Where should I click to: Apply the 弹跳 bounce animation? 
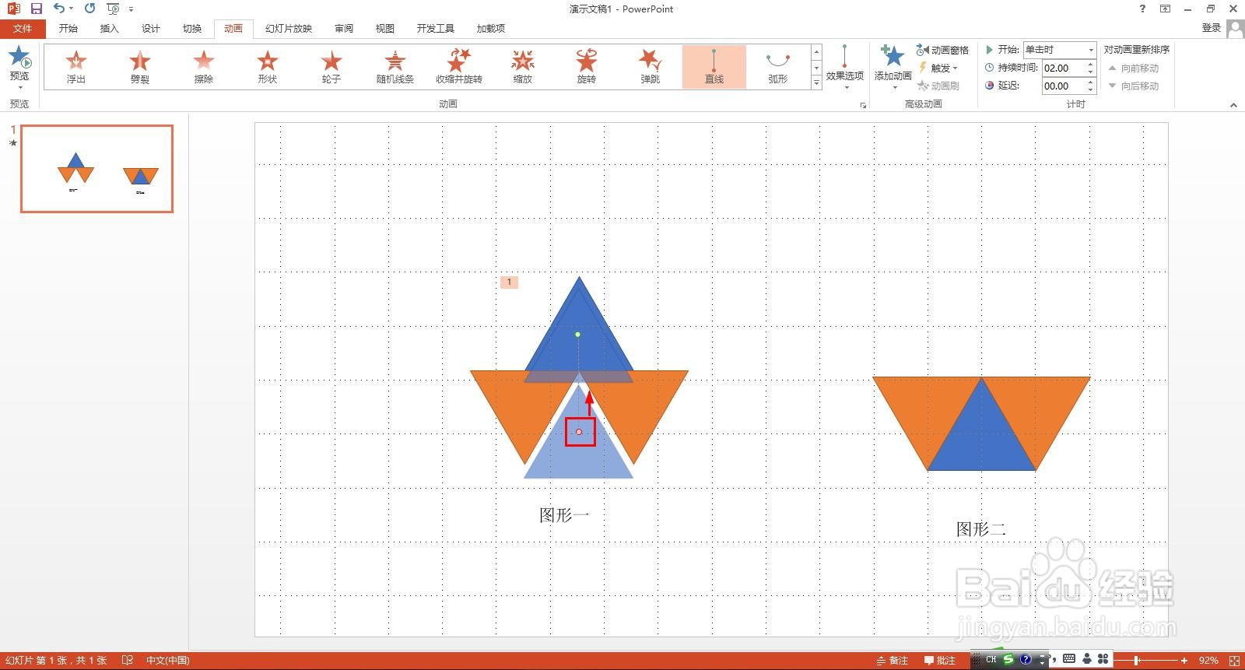pyautogui.click(x=651, y=66)
